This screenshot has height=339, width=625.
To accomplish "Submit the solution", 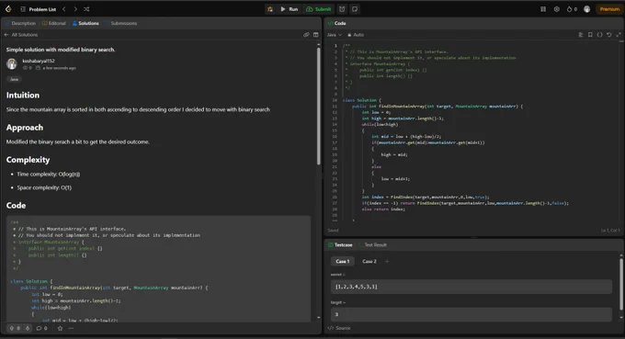I will point(319,9).
